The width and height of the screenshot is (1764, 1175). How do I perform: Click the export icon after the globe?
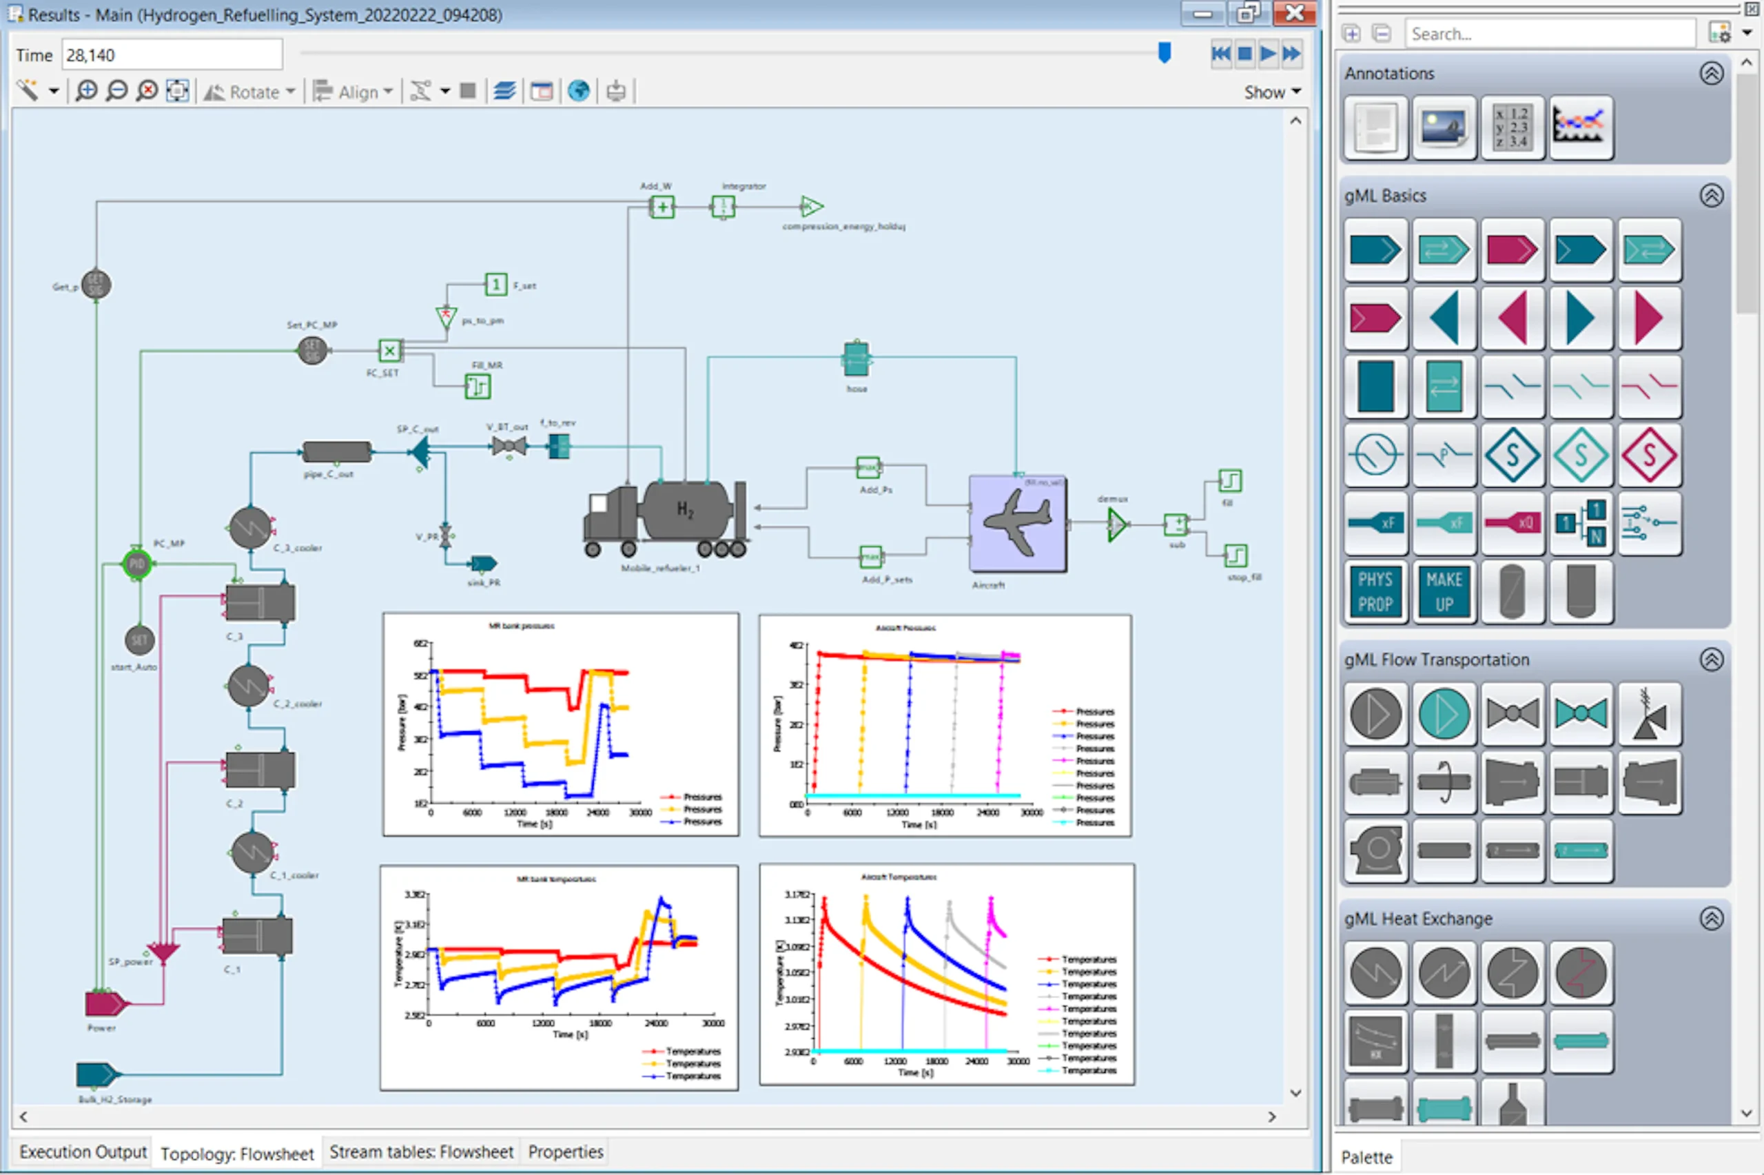(x=616, y=92)
